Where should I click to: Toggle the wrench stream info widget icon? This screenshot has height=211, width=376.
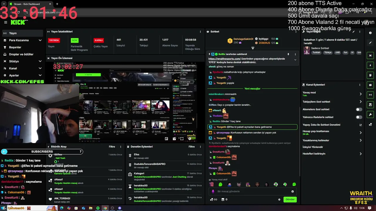click(x=370, y=114)
